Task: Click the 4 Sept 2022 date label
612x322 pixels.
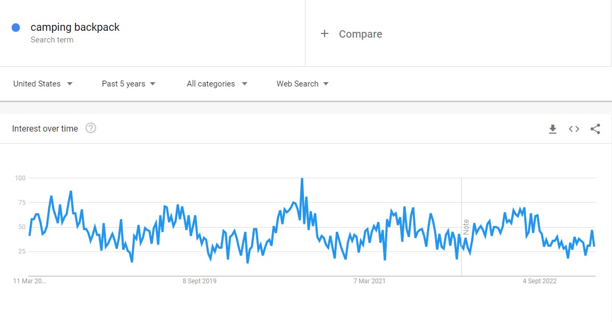Action: 539,281
